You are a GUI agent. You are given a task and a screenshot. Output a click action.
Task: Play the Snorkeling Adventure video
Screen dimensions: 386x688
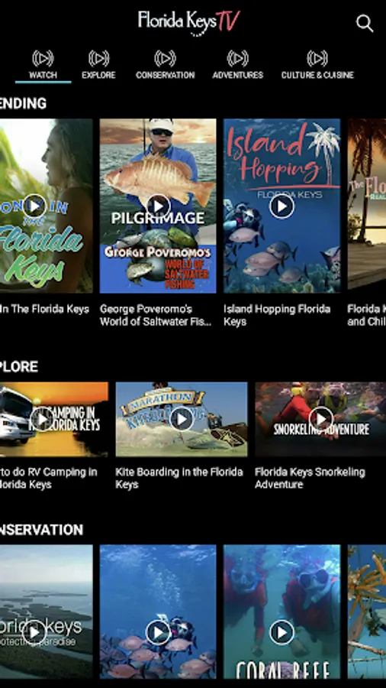coord(321,419)
